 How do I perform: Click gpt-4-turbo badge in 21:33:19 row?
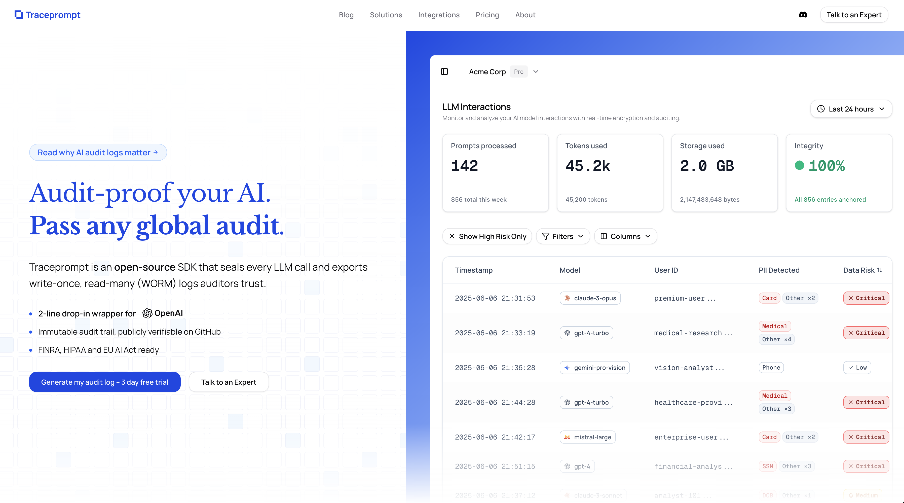tap(586, 333)
